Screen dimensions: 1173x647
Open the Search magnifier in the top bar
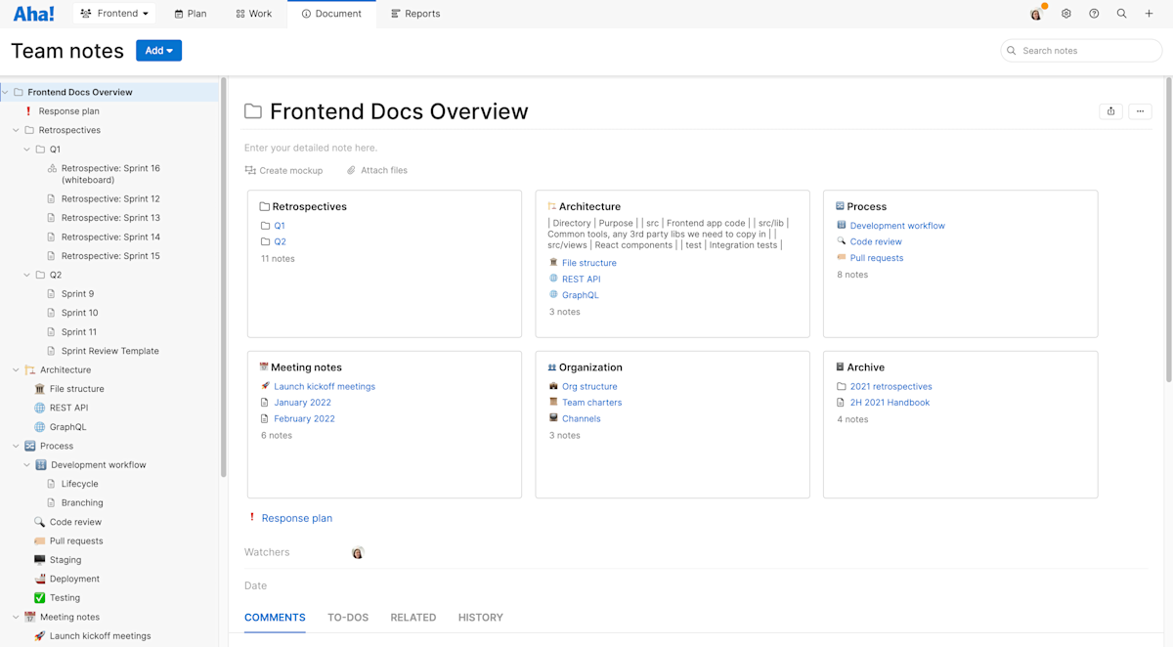click(x=1121, y=14)
